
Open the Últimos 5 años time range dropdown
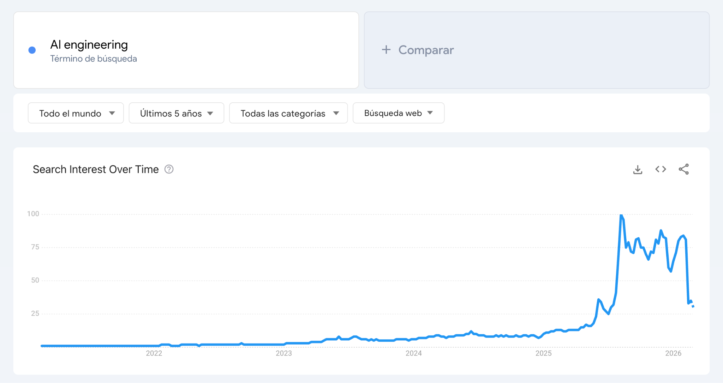[x=176, y=113]
